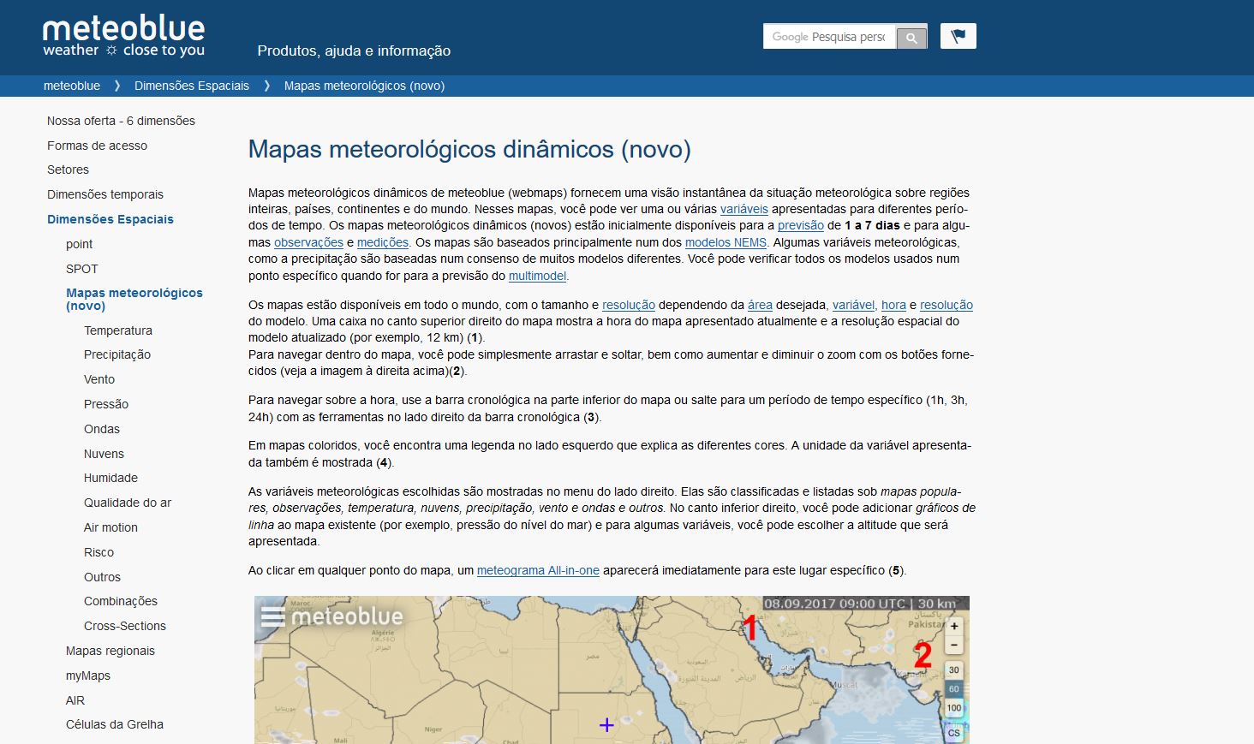Image resolution: width=1254 pixels, height=744 pixels.
Task: Open the meteograma All-in-one link
Action: (538, 570)
